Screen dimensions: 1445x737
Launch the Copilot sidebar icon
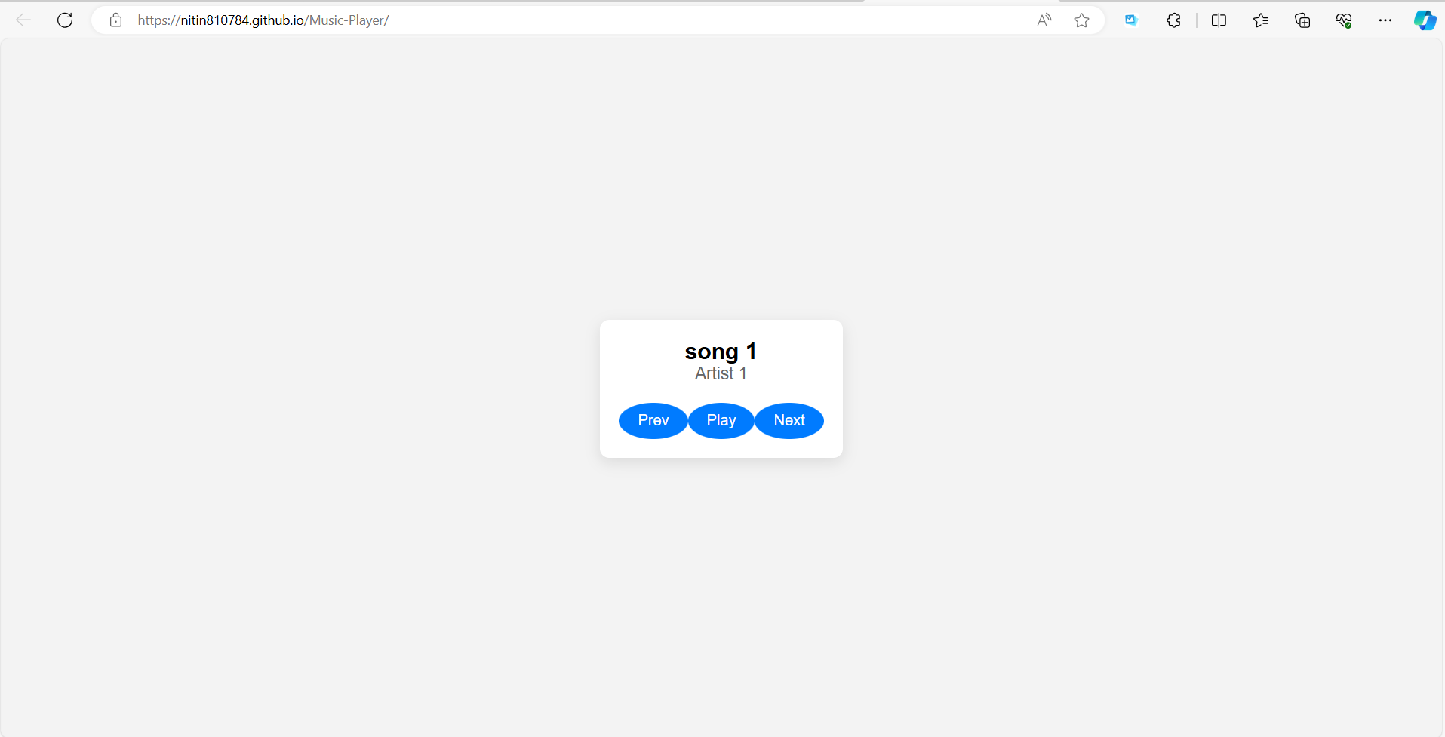click(x=1425, y=20)
